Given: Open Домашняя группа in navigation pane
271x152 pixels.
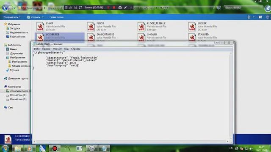Looking at the screenshot, I should click(16, 79).
